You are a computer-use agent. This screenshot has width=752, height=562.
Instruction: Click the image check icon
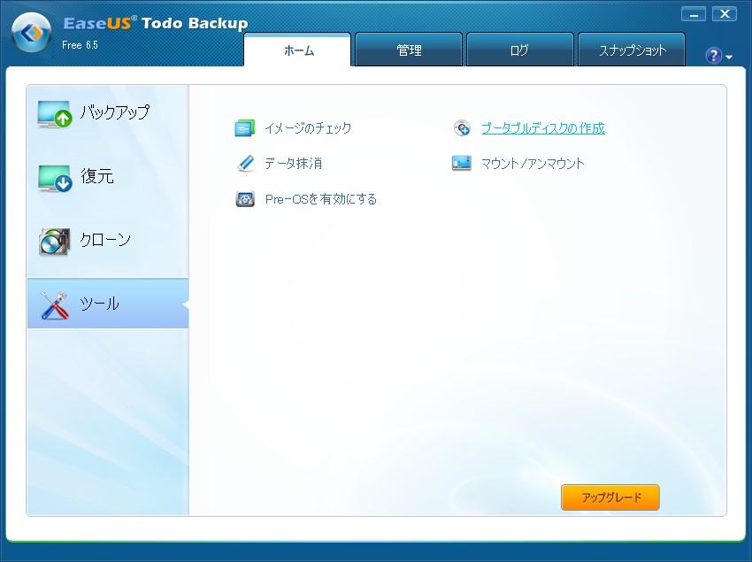pos(245,128)
